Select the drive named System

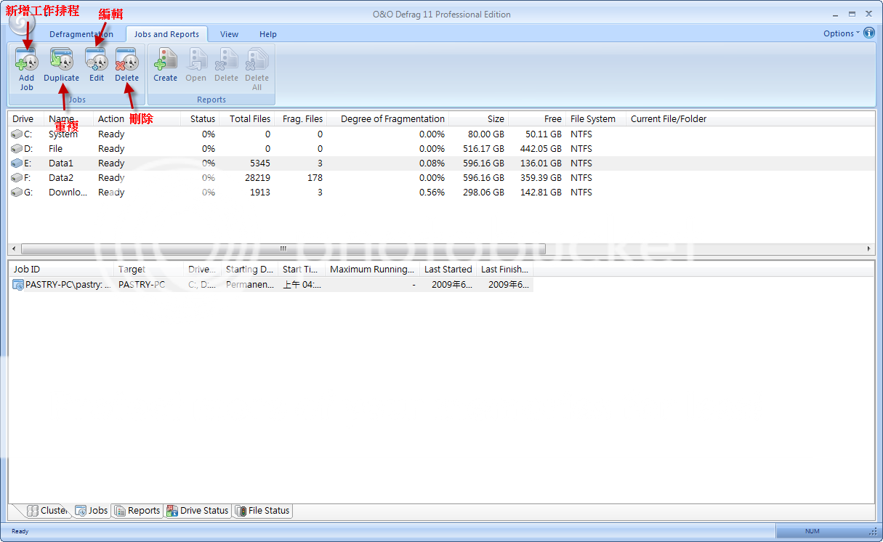(63, 134)
